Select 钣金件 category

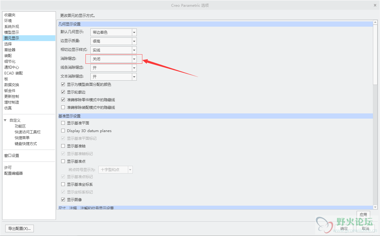point(10,91)
